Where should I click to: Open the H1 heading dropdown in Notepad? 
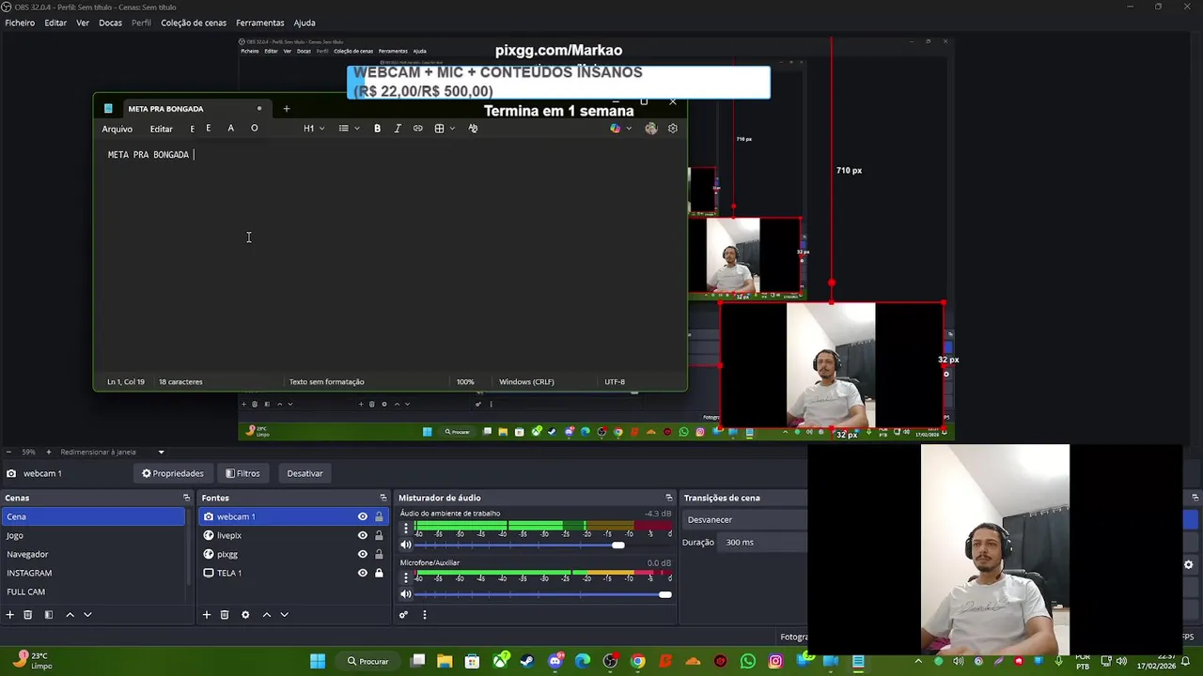click(x=314, y=129)
